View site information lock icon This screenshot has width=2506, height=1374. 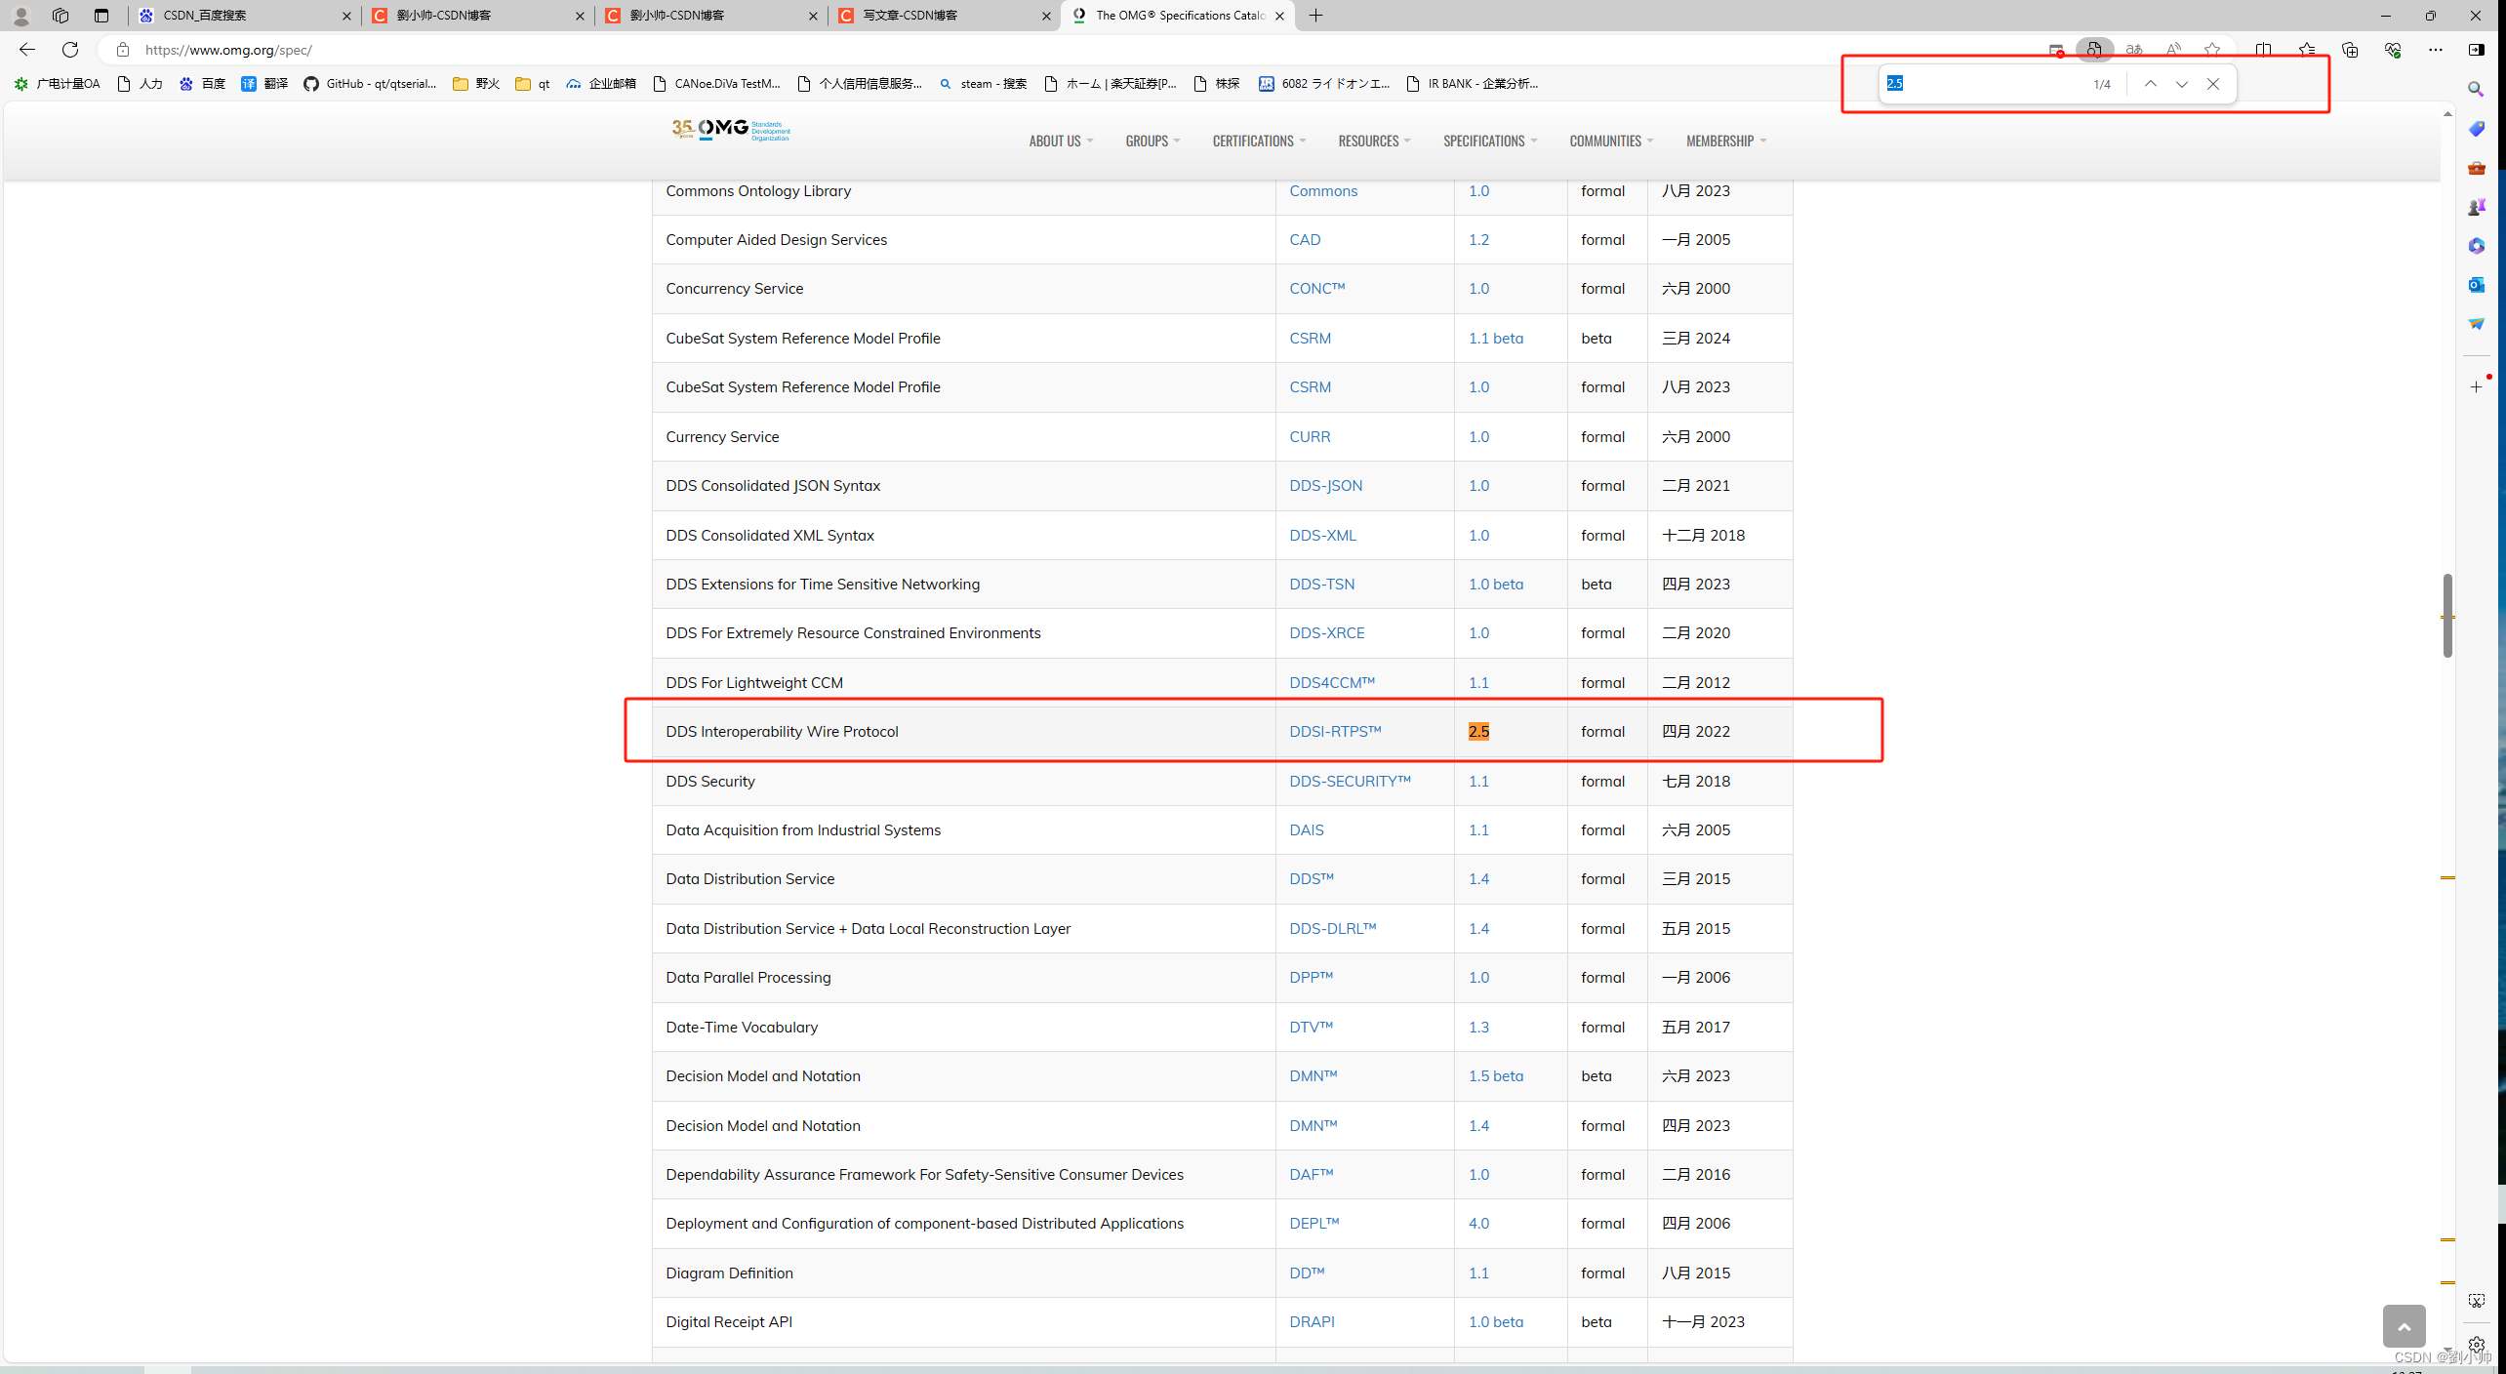[122, 50]
